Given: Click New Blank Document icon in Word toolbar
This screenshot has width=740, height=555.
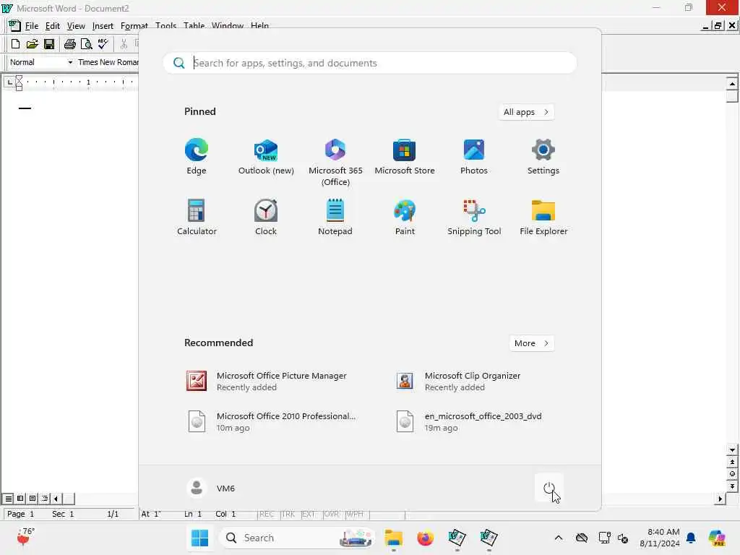Looking at the screenshot, I should 15,44.
